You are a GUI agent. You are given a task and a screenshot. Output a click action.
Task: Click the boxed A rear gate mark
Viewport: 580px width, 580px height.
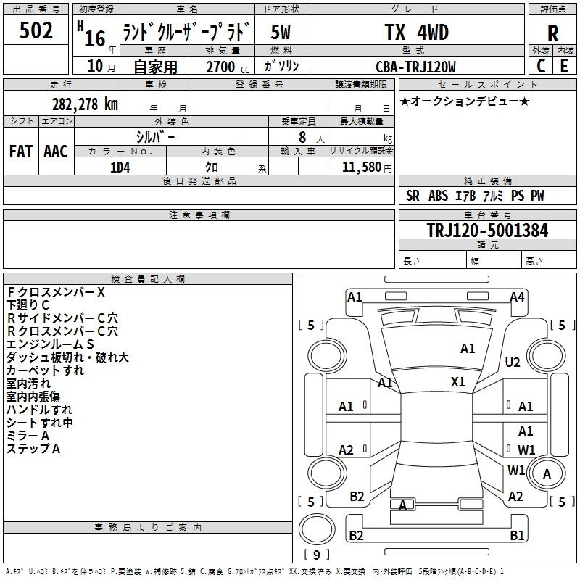click(x=402, y=505)
